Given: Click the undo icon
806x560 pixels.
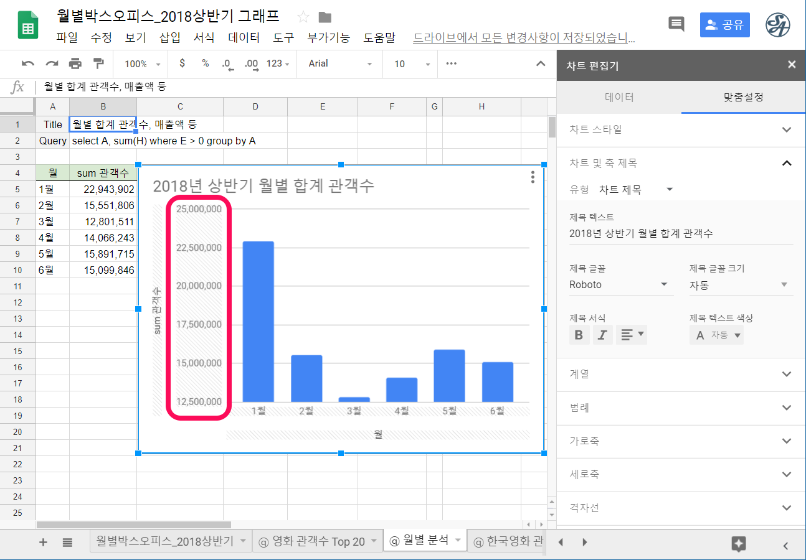Looking at the screenshot, I should click(x=26, y=63).
